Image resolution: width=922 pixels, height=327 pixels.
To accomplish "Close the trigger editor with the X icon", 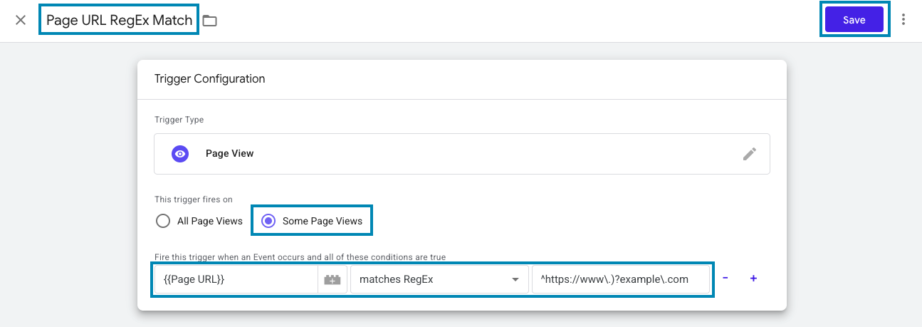I will [21, 20].
